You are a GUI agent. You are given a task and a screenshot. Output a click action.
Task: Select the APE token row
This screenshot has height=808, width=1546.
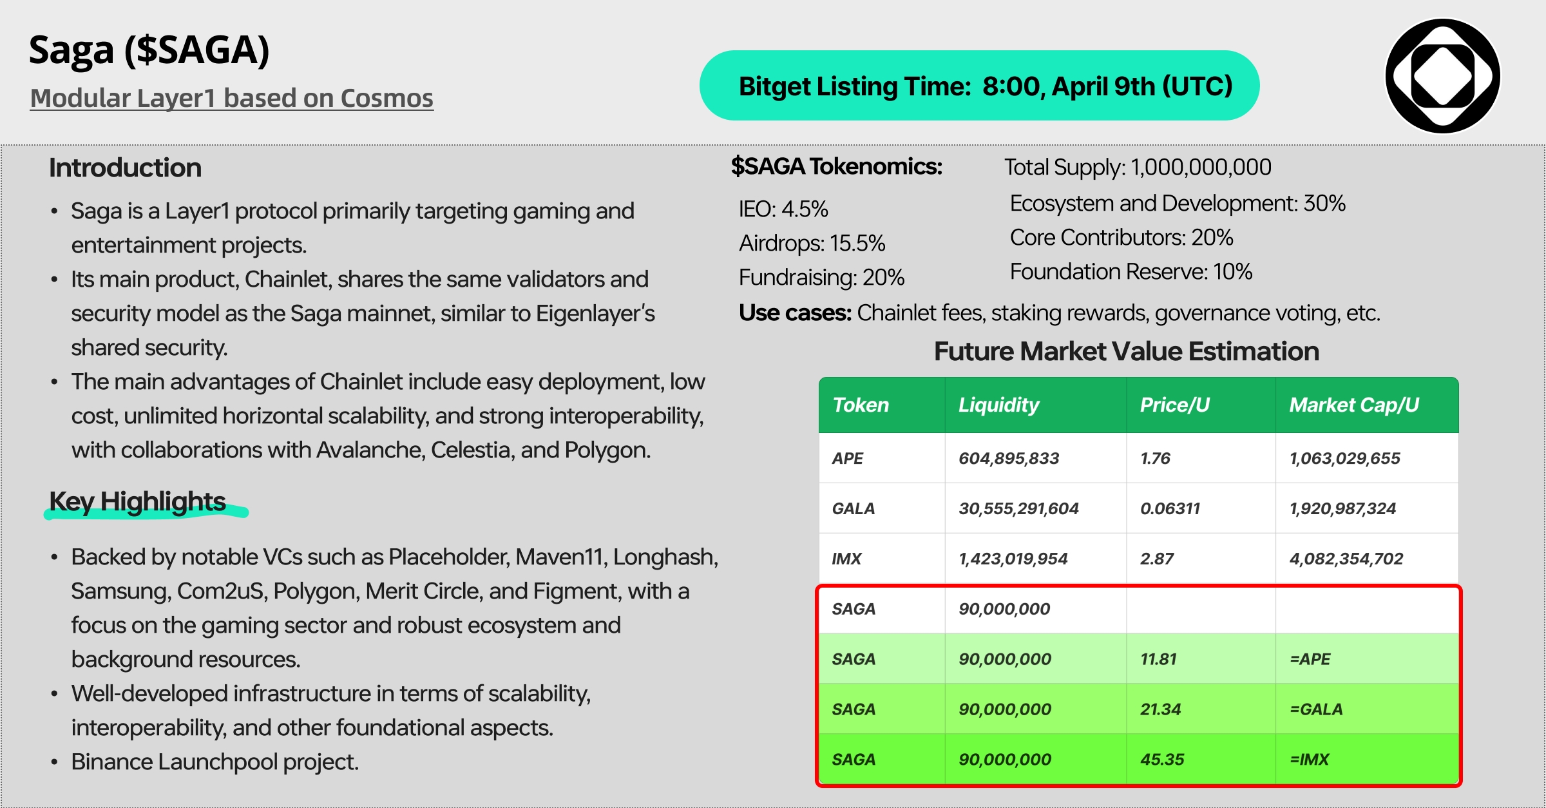tap(1139, 458)
